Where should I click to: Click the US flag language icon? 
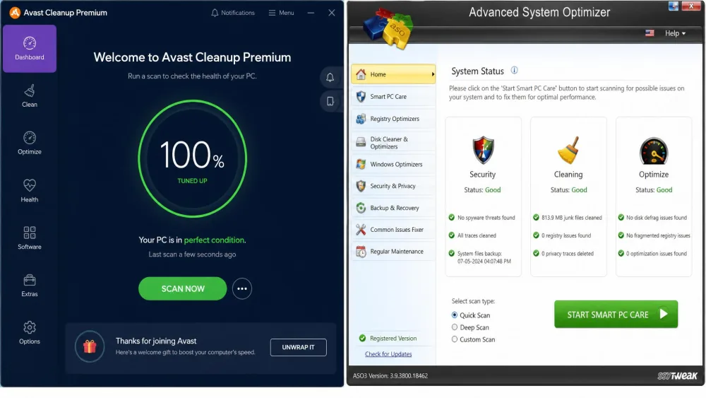650,33
